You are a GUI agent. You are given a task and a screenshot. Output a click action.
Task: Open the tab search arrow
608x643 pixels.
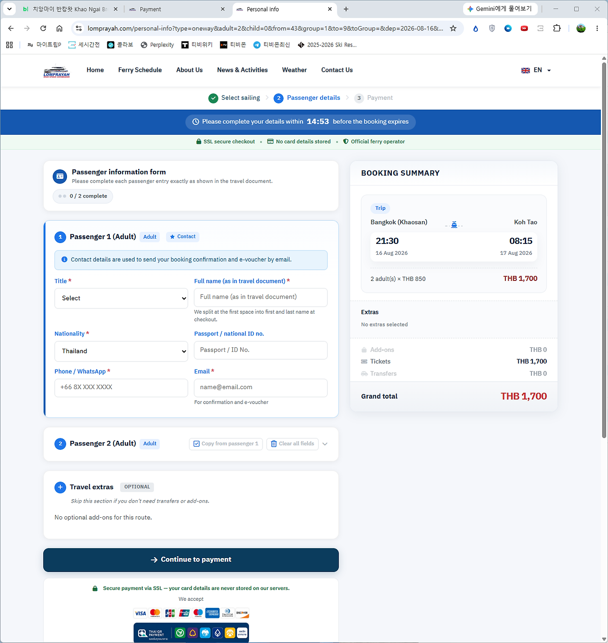click(9, 9)
